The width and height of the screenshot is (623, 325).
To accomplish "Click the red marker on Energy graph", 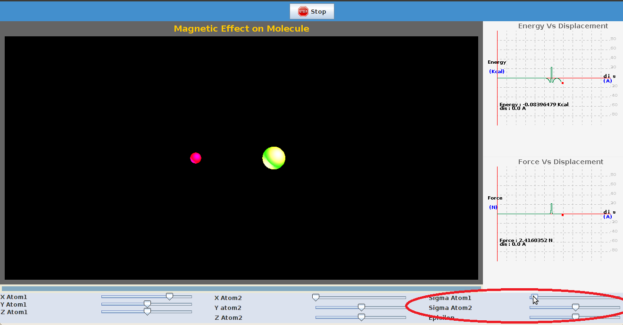I will click(x=563, y=83).
